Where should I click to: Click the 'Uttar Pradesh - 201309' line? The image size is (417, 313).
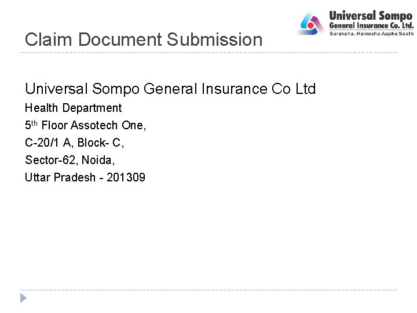coord(85,177)
